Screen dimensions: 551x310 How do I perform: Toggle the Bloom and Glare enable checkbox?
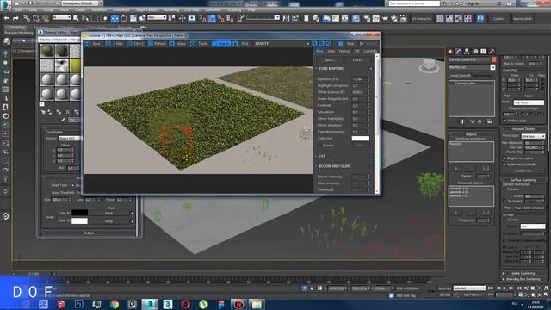370,166
